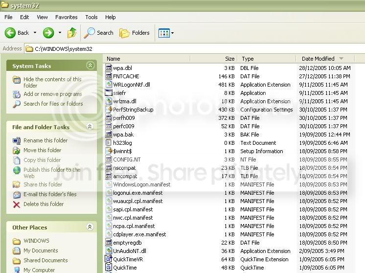This screenshot has width=365, height=273.
Task: Go to the WINDOWS folder link
Action: [x=36, y=241]
